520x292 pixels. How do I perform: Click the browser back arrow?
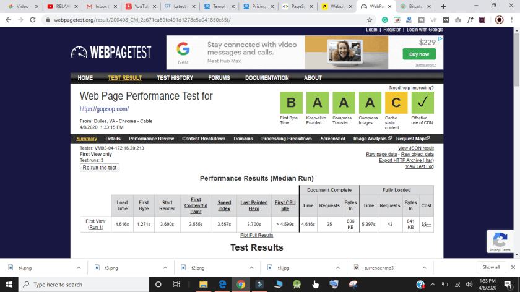[8, 20]
